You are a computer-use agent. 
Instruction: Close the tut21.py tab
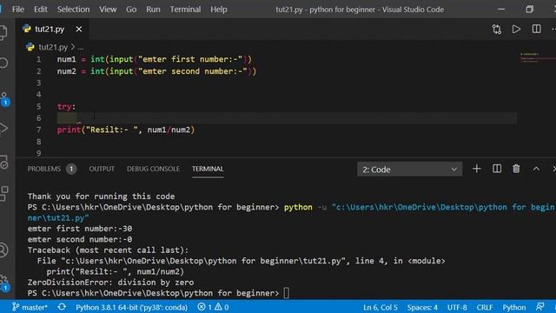[x=79, y=29]
